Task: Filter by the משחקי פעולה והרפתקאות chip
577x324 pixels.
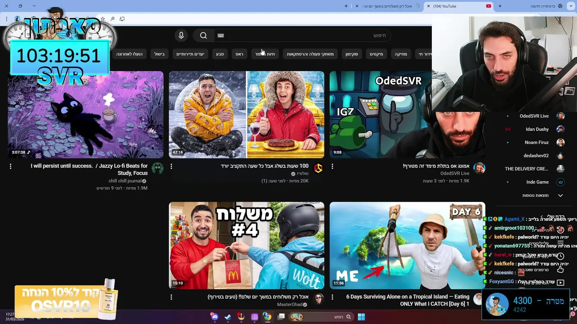Action: point(310,54)
